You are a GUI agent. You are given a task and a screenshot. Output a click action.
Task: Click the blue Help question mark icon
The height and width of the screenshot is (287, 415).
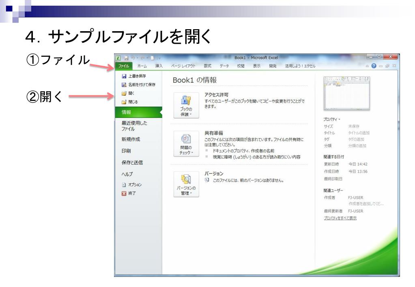click(374, 66)
